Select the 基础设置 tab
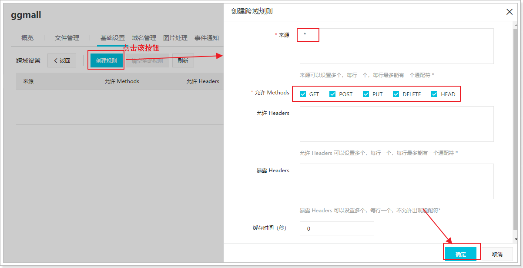The width and height of the screenshot is (523, 268). click(113, 38)
